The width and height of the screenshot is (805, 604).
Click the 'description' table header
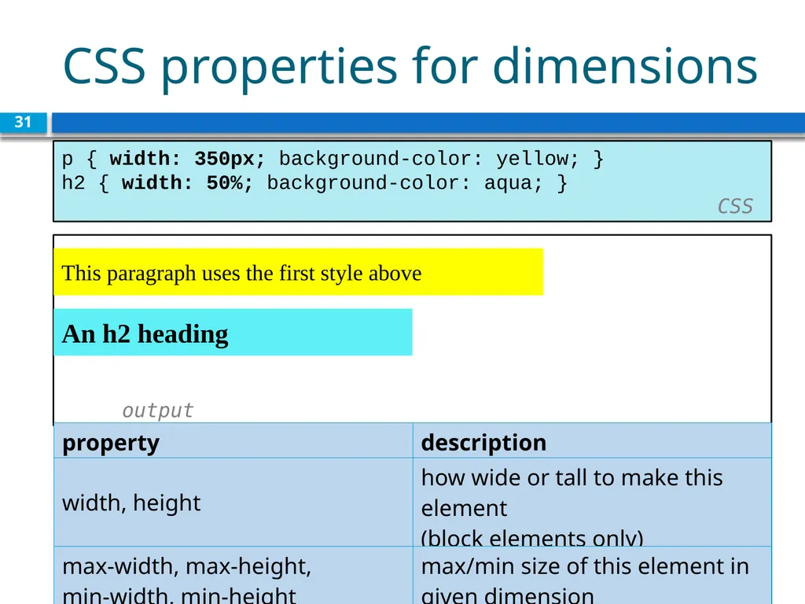(592, 441)
